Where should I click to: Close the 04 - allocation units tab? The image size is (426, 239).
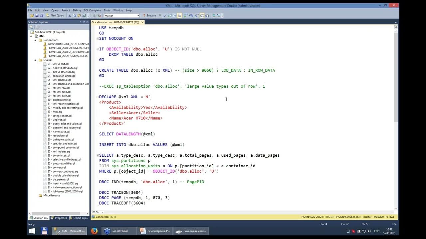click(142, 22)
